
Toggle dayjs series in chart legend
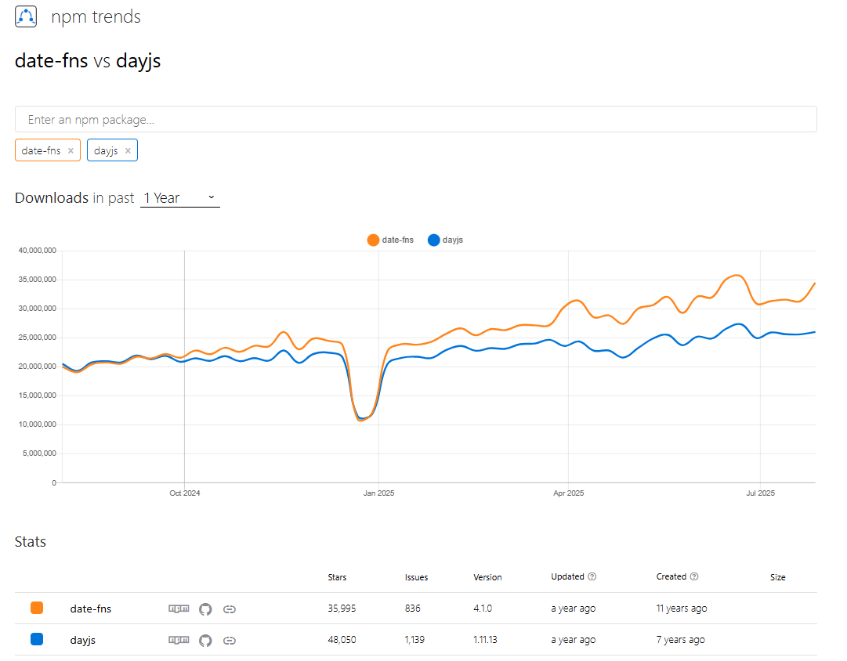[x=445, y=240]
